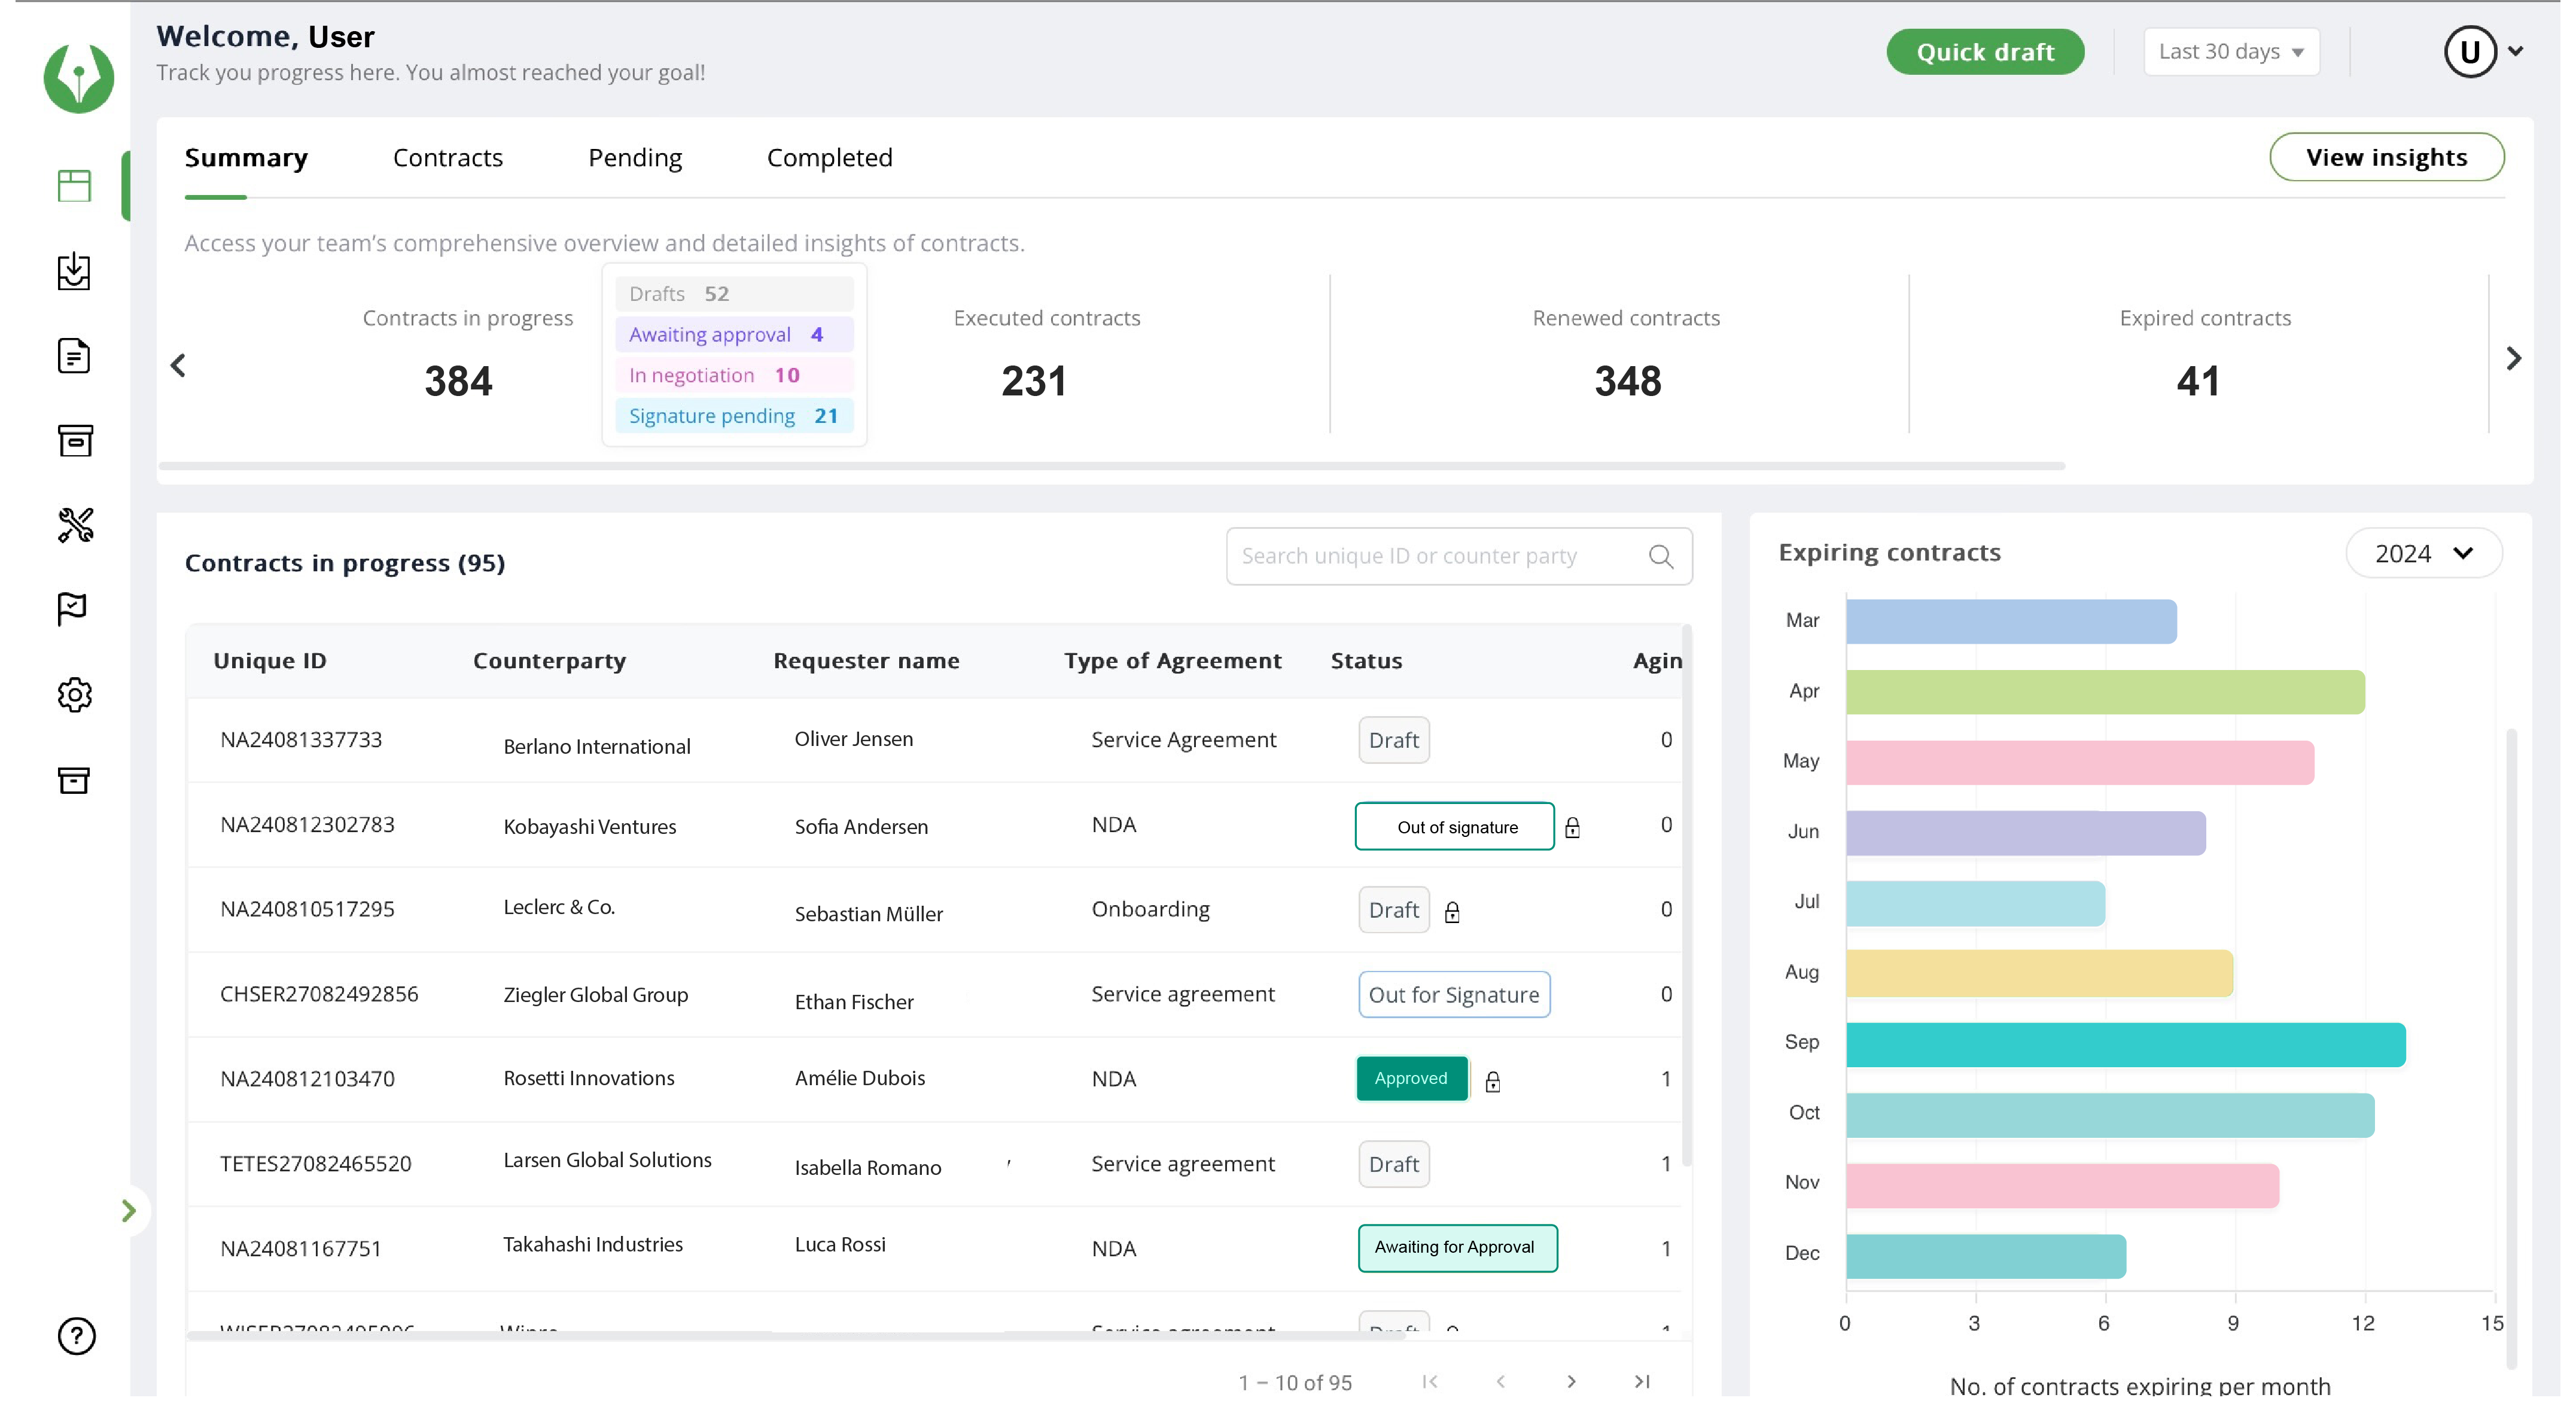Image resolution: width=2576 pixels, height=1416 pixels.
Task: Open the tools sidebar icon
Action: 75,525
